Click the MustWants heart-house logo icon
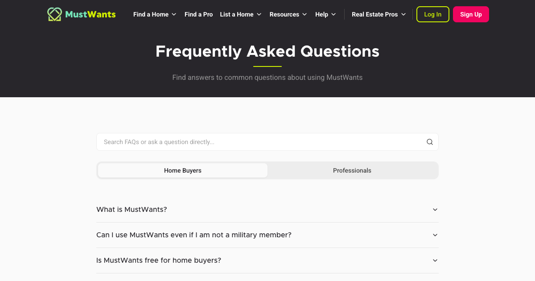Viewport: 535px width, 281px height. point(54,14)
